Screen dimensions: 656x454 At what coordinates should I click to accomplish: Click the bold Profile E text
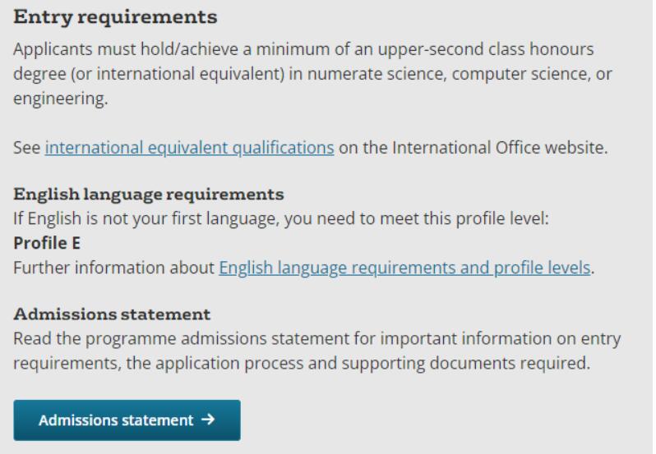42,244
